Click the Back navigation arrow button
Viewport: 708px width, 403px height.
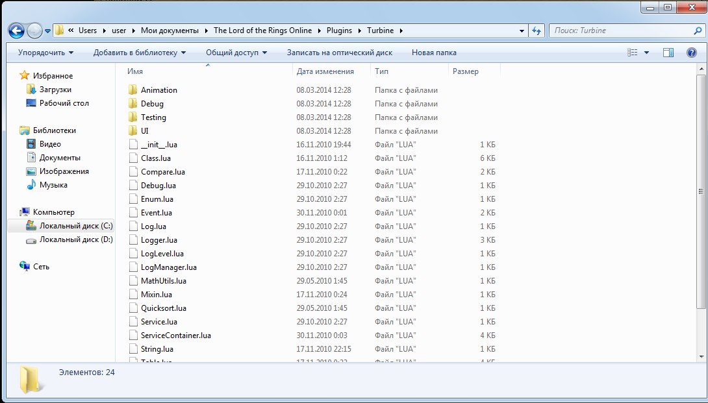17,31
